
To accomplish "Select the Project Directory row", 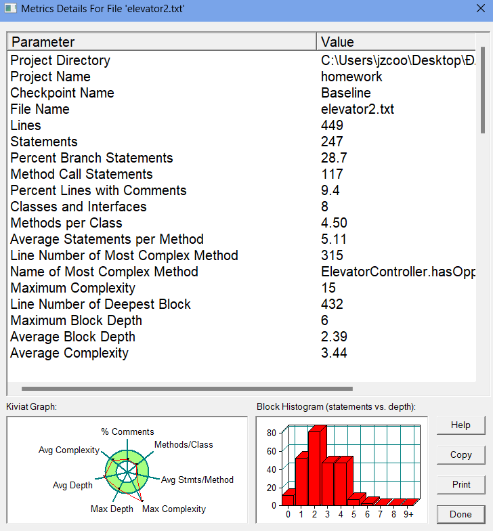I will pyautogui.click(x=242, y=60).
